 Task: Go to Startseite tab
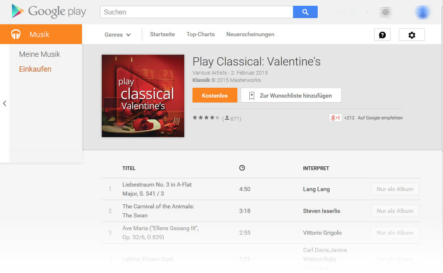pos(162,34)
